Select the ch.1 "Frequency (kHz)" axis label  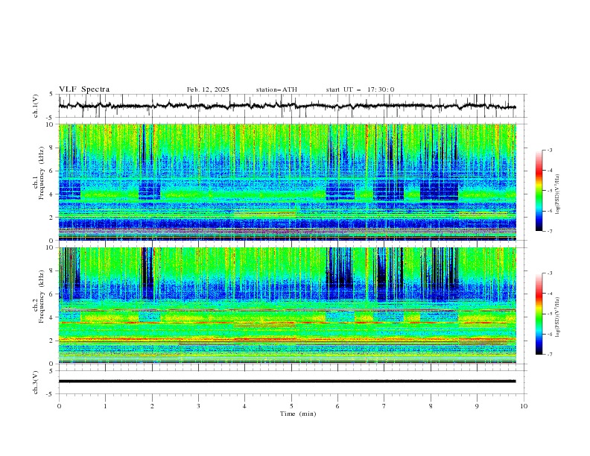click(42, 171)
